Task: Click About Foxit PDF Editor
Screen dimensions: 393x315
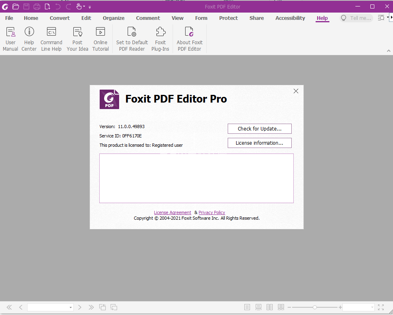Action: coord(190,39)
